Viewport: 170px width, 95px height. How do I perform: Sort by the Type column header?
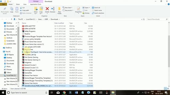pyautogui.click(x=76, y=23)
